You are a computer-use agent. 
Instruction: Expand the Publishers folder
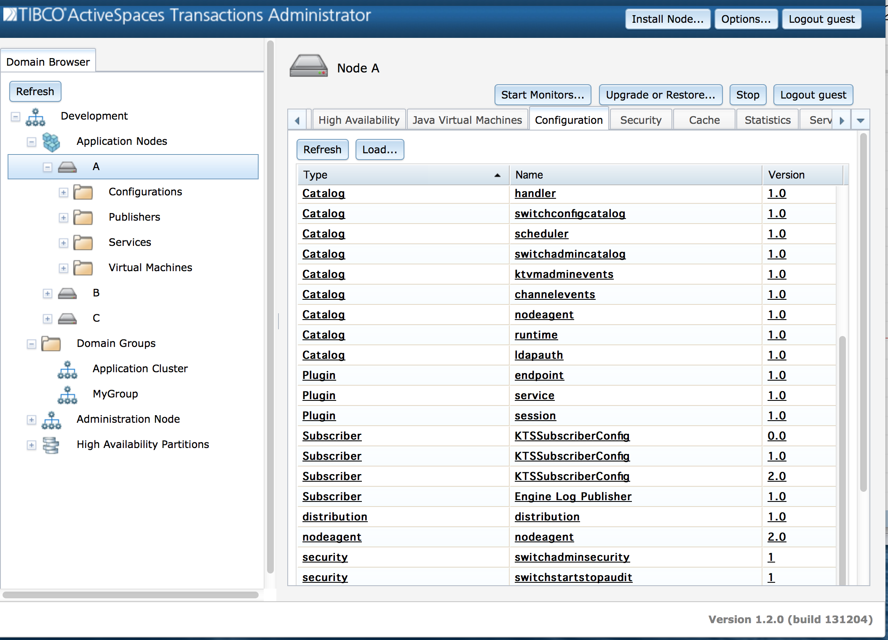click(x=63, y=218)
